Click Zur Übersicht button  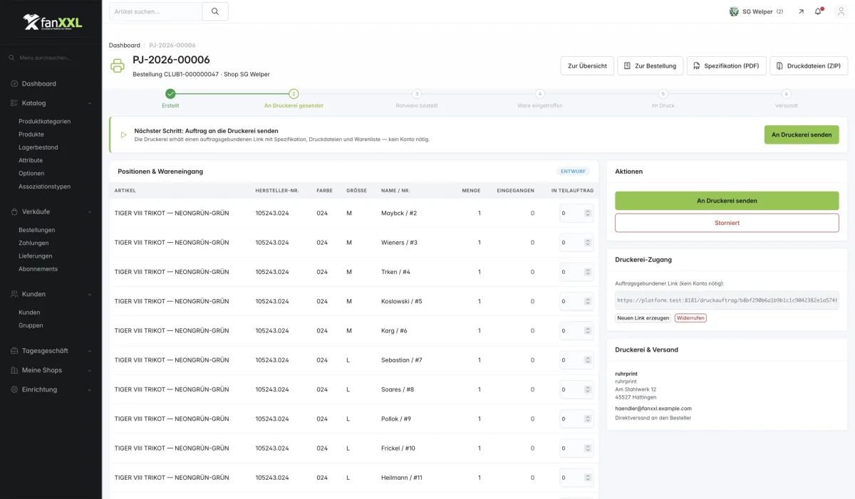point(587,66)
